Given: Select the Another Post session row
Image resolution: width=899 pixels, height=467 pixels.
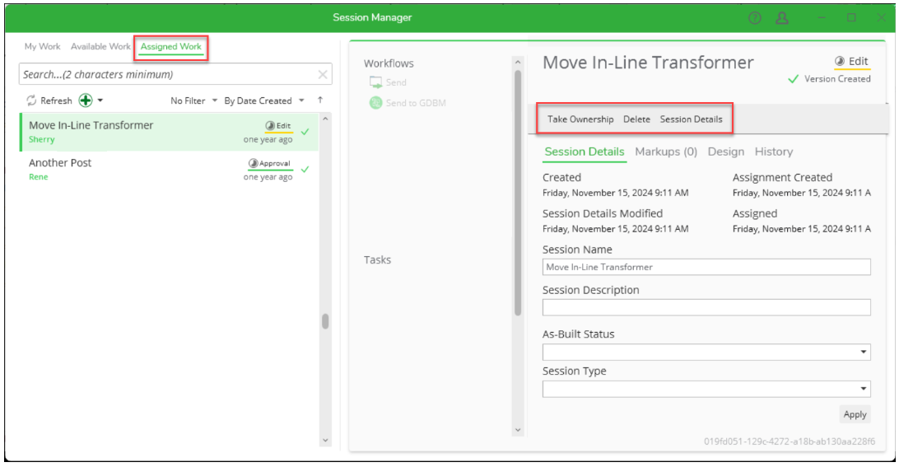Looking at the screenshot, I should [x=169, y=169].
